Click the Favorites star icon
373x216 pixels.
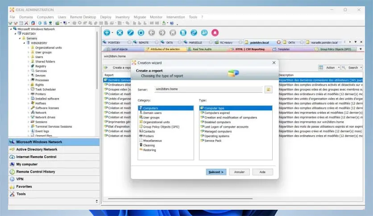(12, 187)
